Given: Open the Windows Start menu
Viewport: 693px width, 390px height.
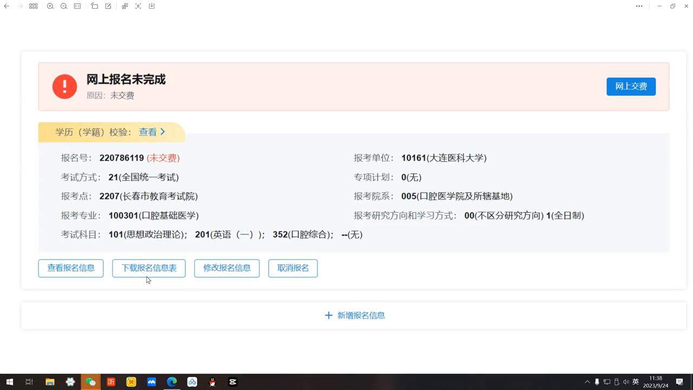Looking at the screenshot, I should point(10,382).
